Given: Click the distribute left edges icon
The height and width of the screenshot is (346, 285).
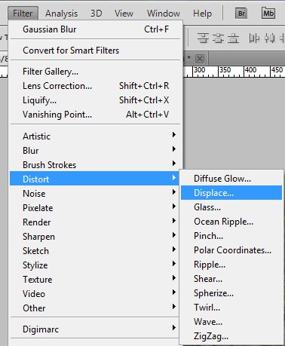Looking at the screenshot, I should pos(254,38).
